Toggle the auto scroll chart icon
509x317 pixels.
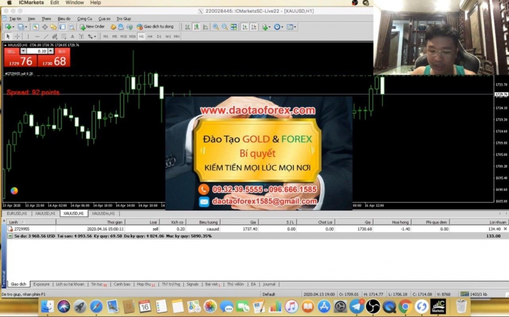pyautogui.click(x=245, y=27)
